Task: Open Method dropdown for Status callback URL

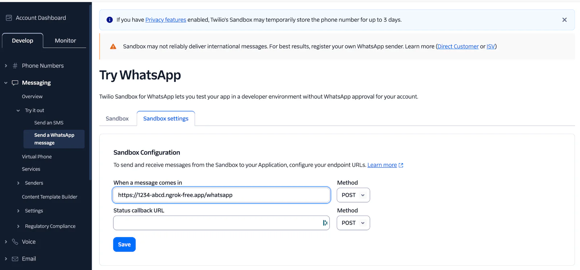Action: pos(353,223)
